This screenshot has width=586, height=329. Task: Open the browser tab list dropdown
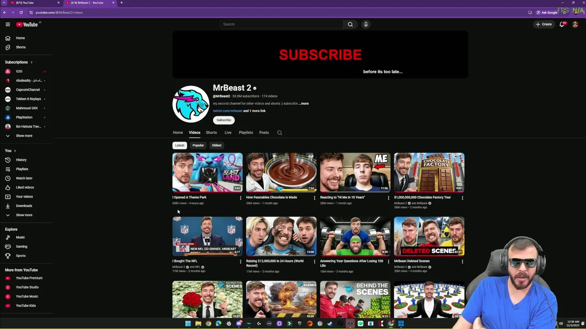(4, 3)
